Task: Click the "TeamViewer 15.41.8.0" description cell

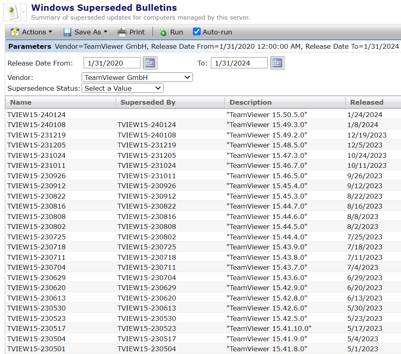Action: [x=267, y=349]
